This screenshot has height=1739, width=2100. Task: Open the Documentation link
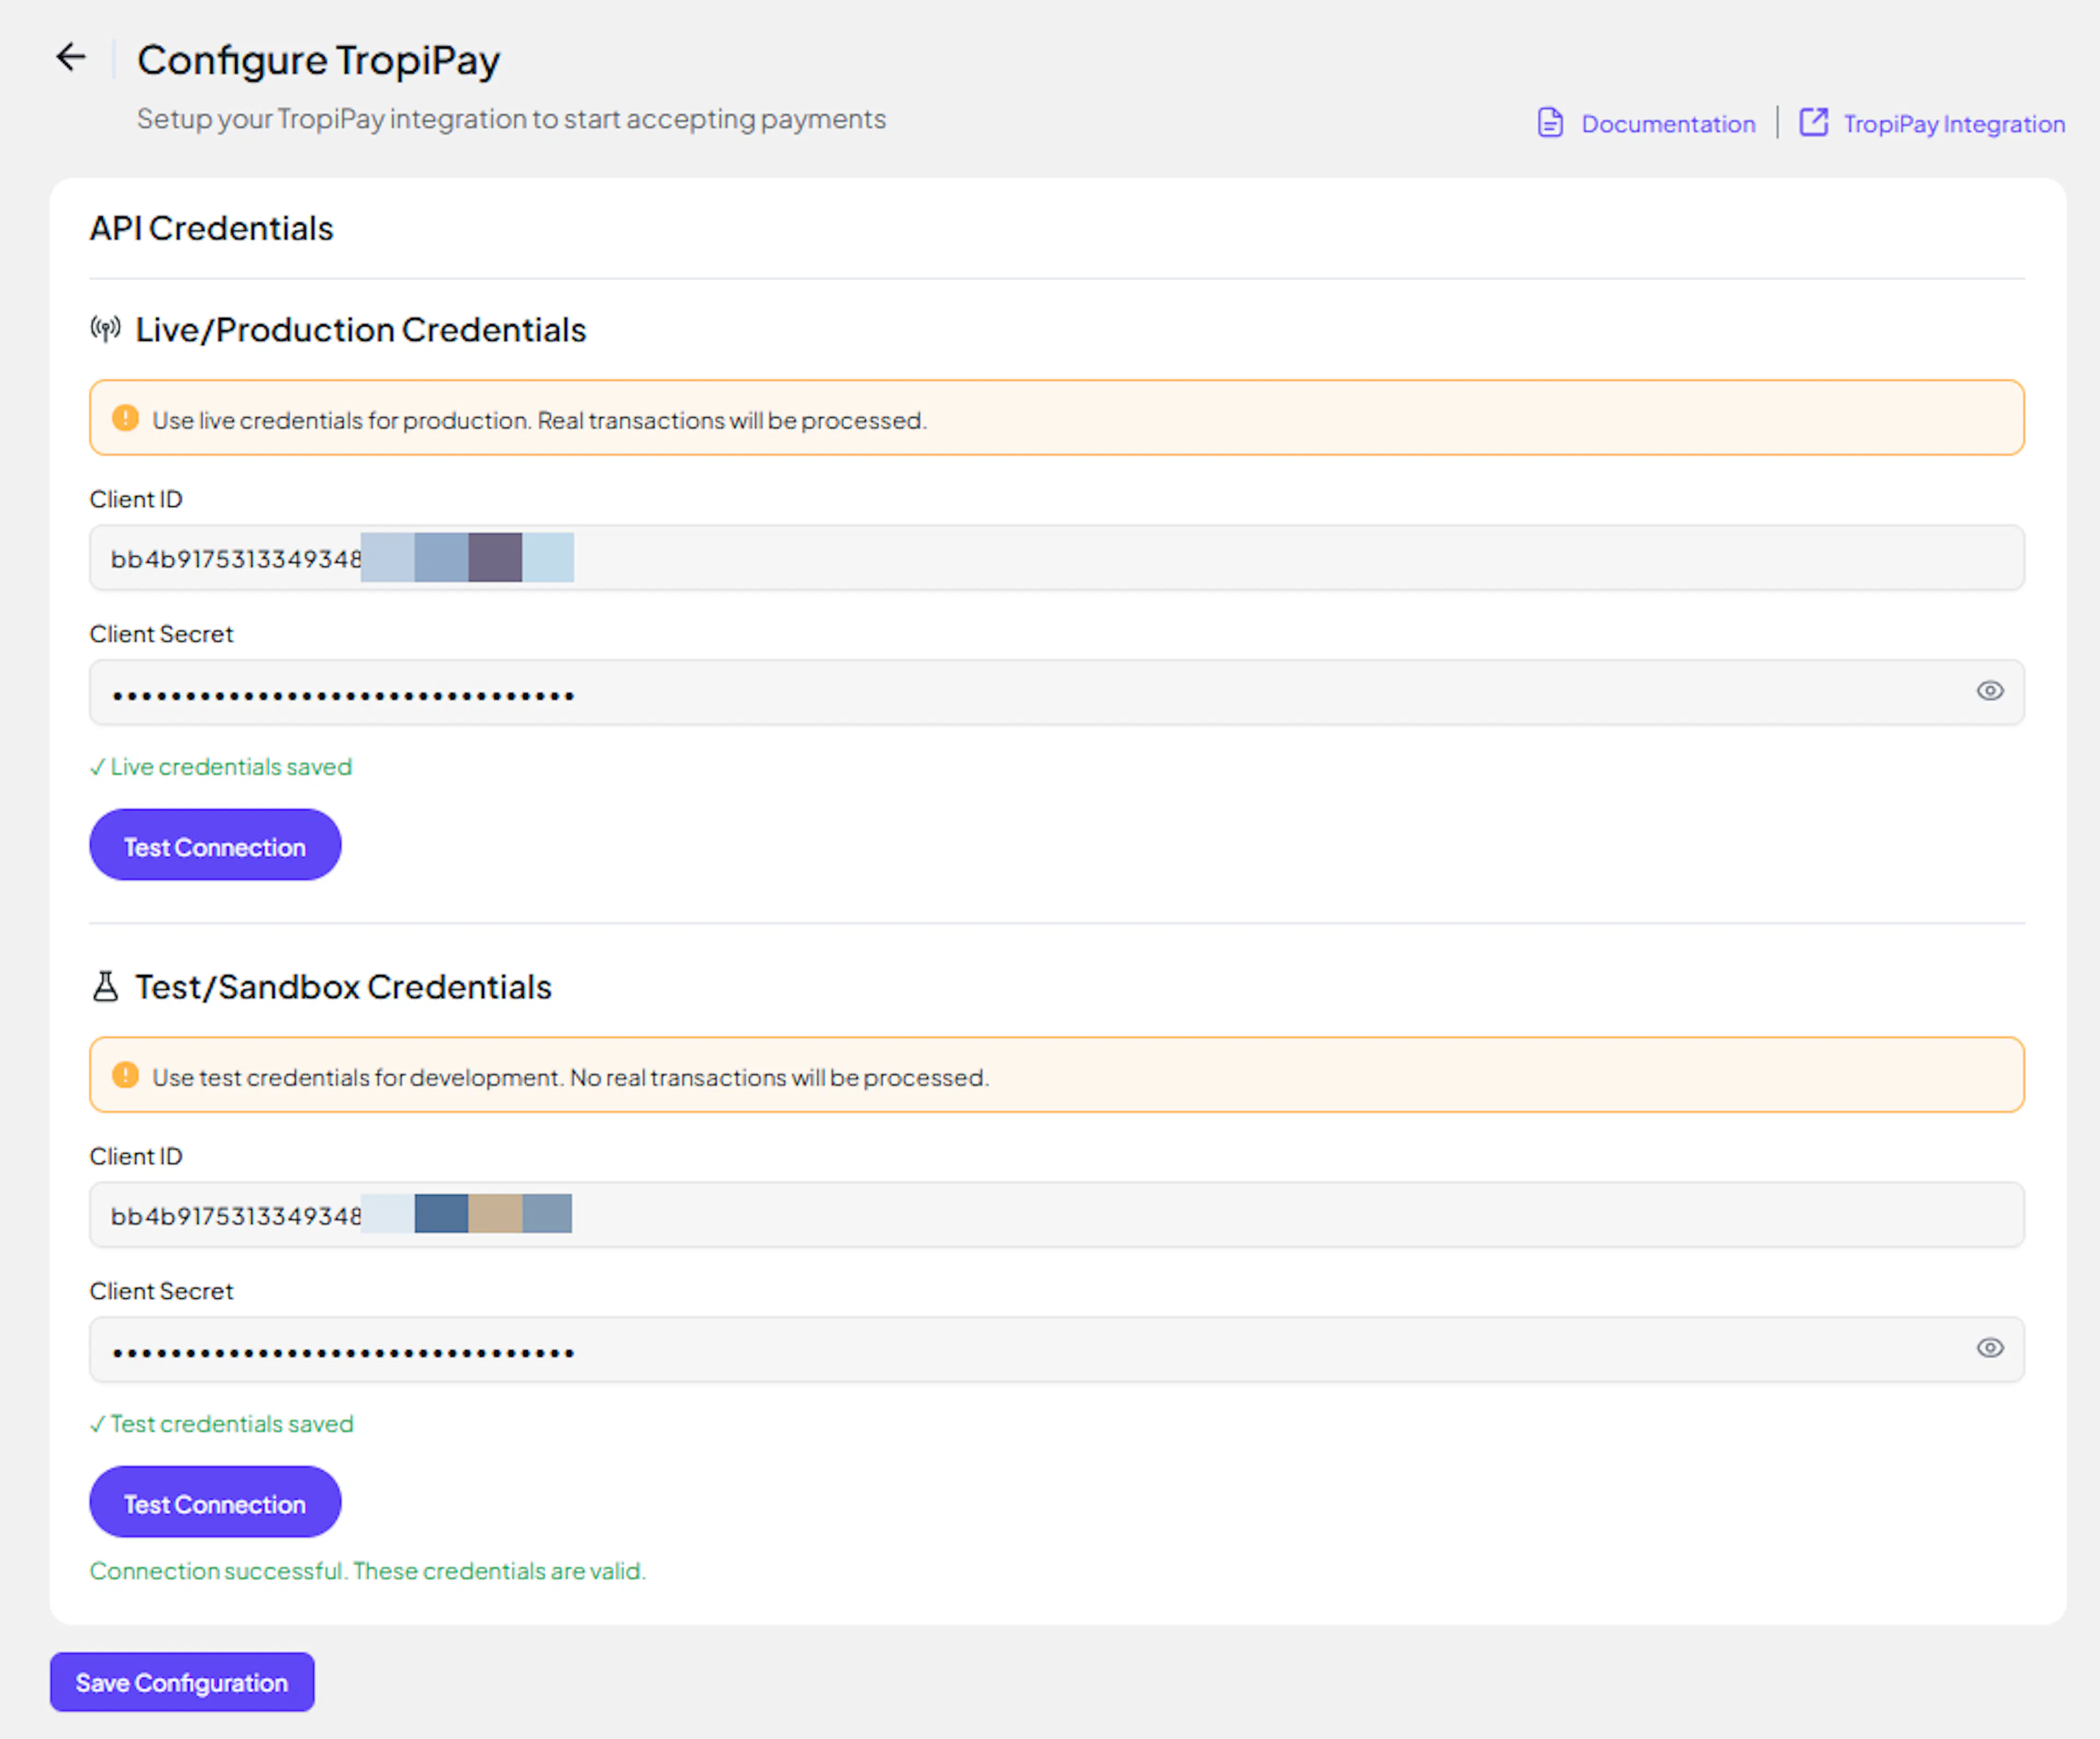click(1667, 124)
